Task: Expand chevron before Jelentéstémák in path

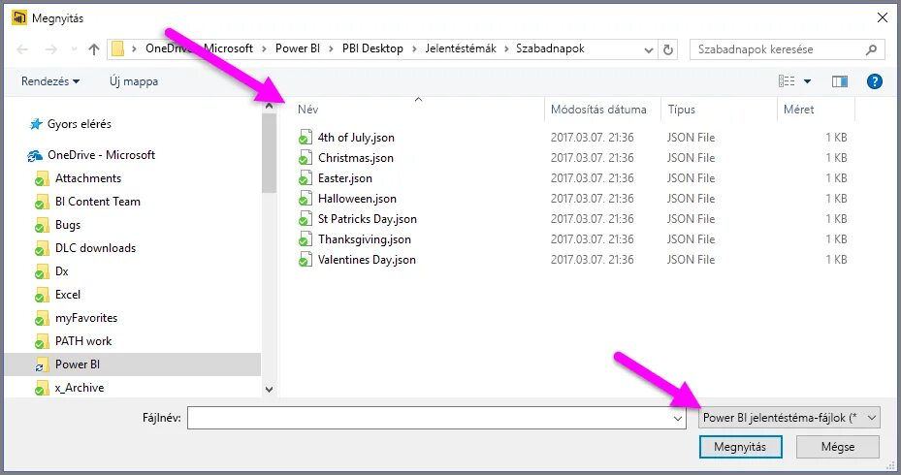Action: (x=414, y=49)
